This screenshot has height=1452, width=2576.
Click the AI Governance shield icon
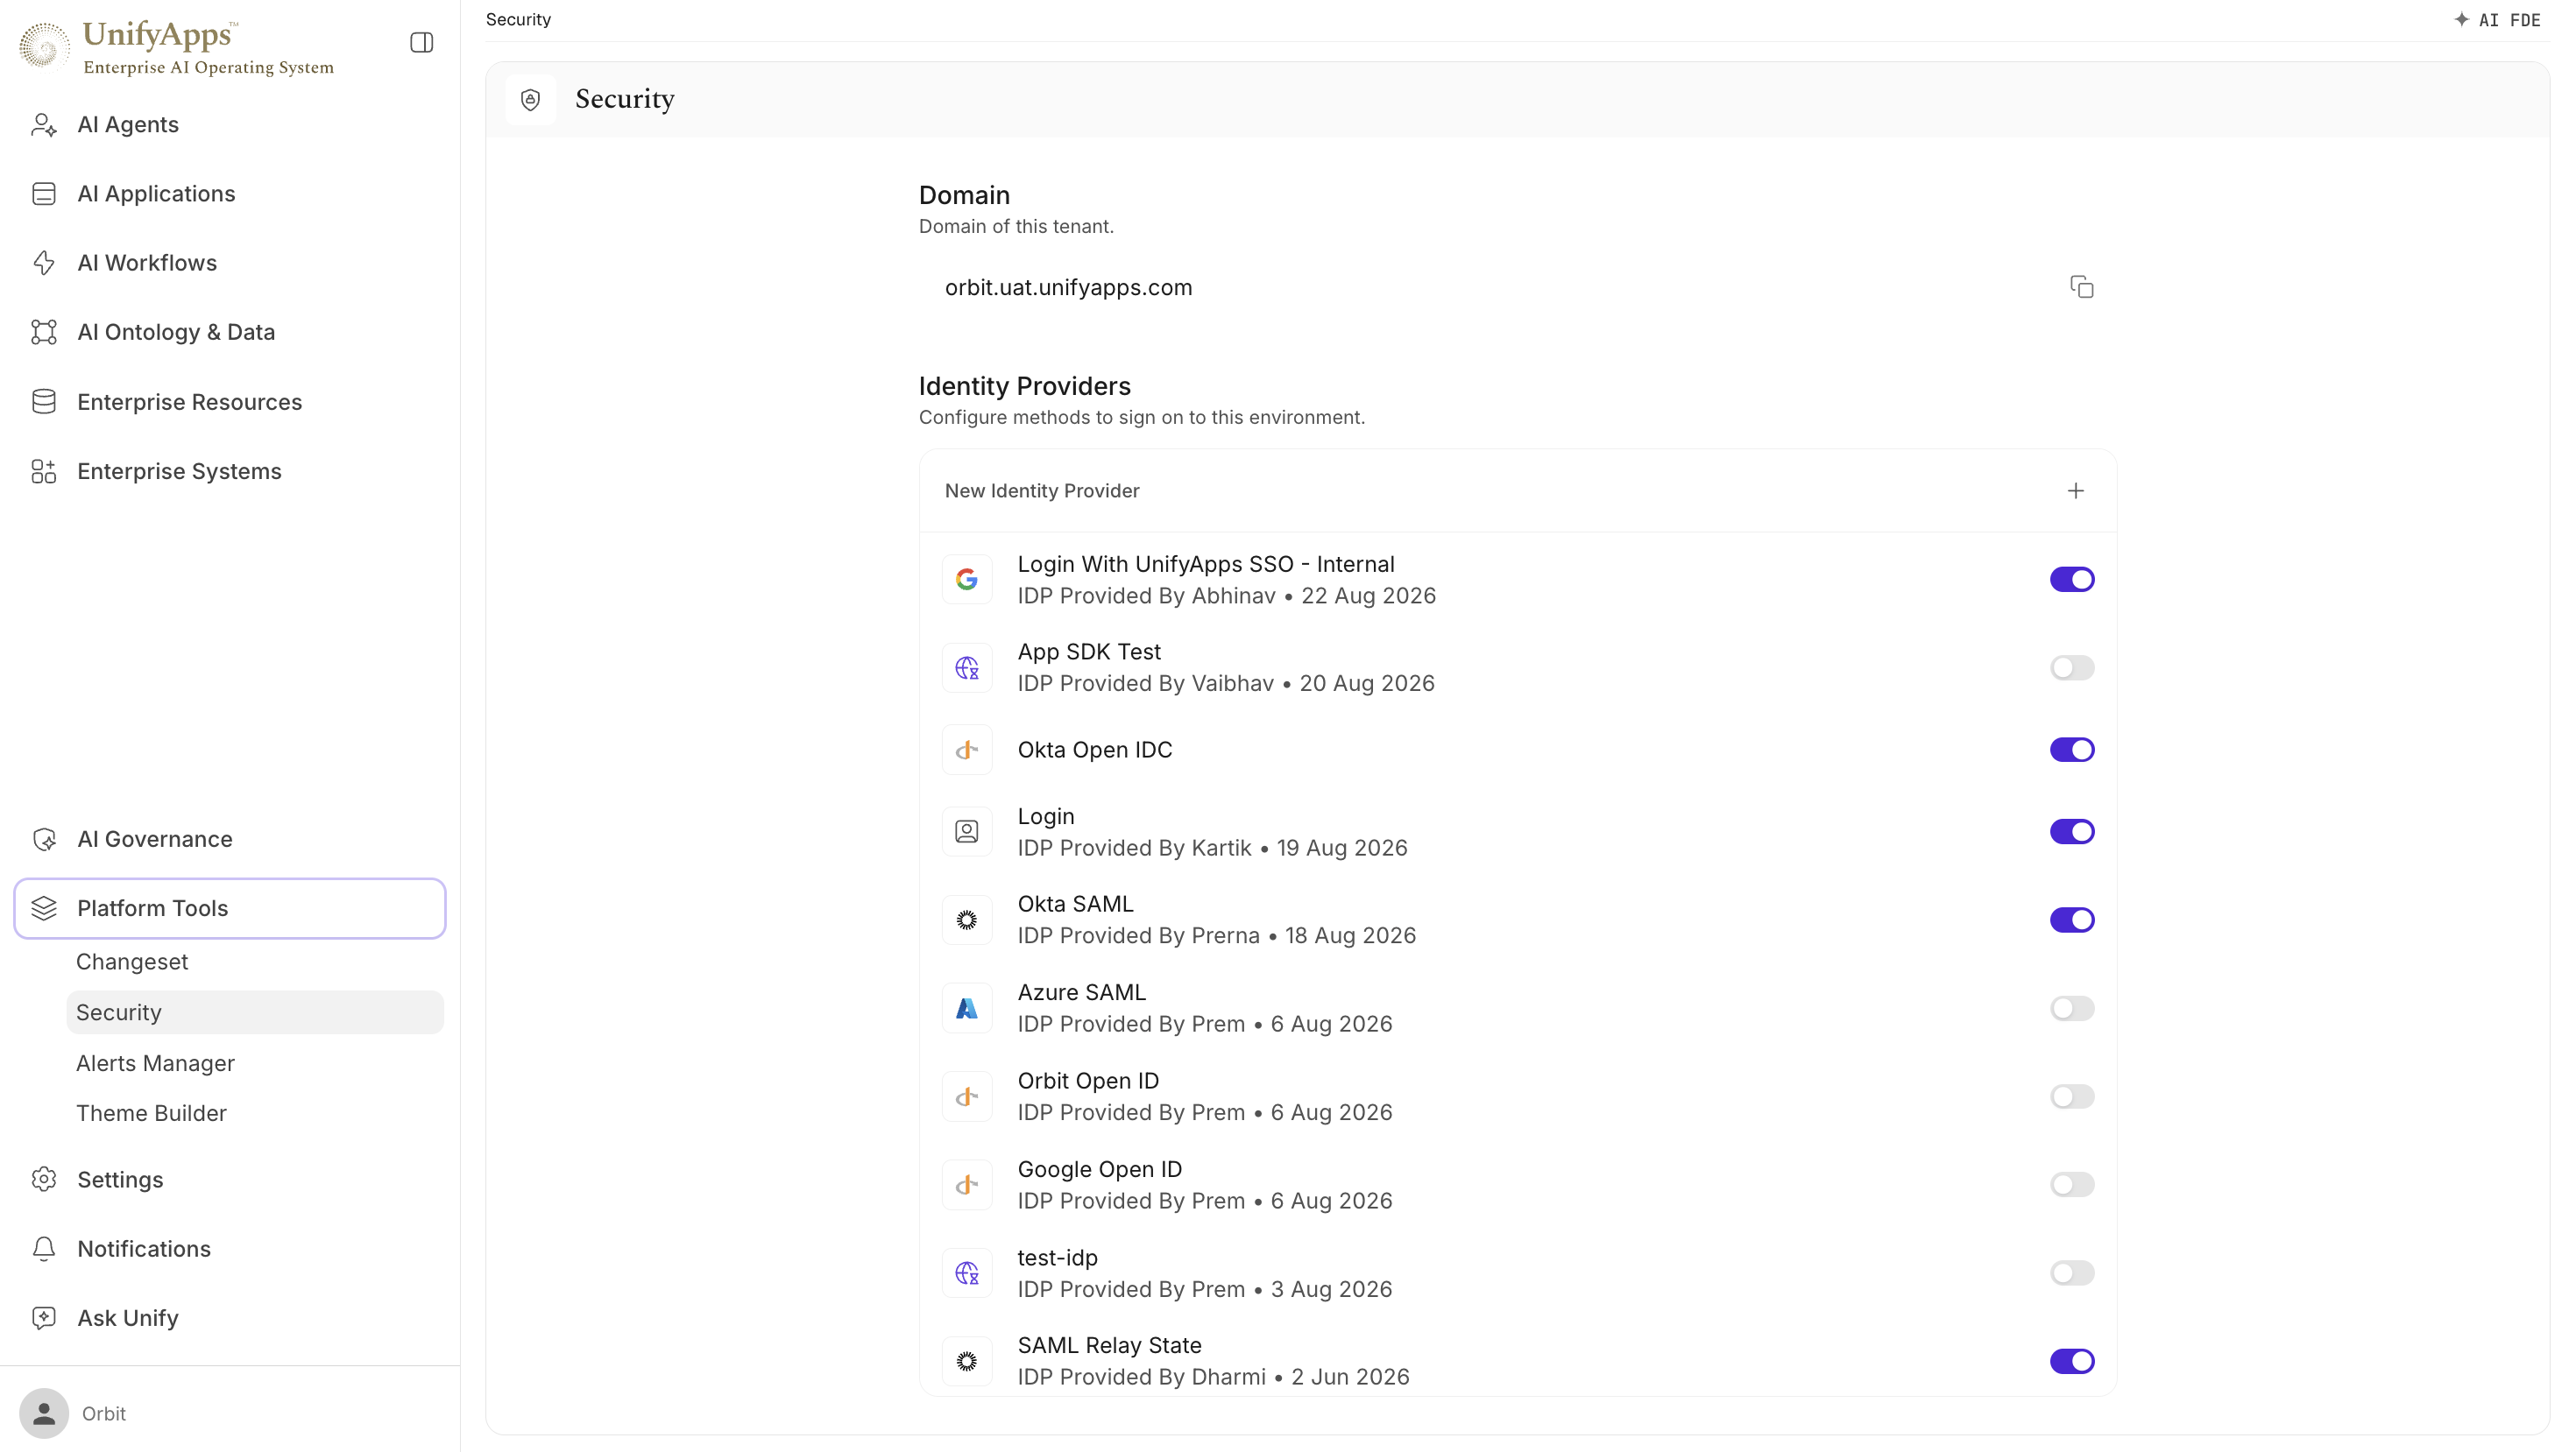(44, 840)
